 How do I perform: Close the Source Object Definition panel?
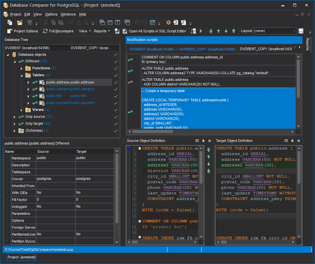(209, 141)
